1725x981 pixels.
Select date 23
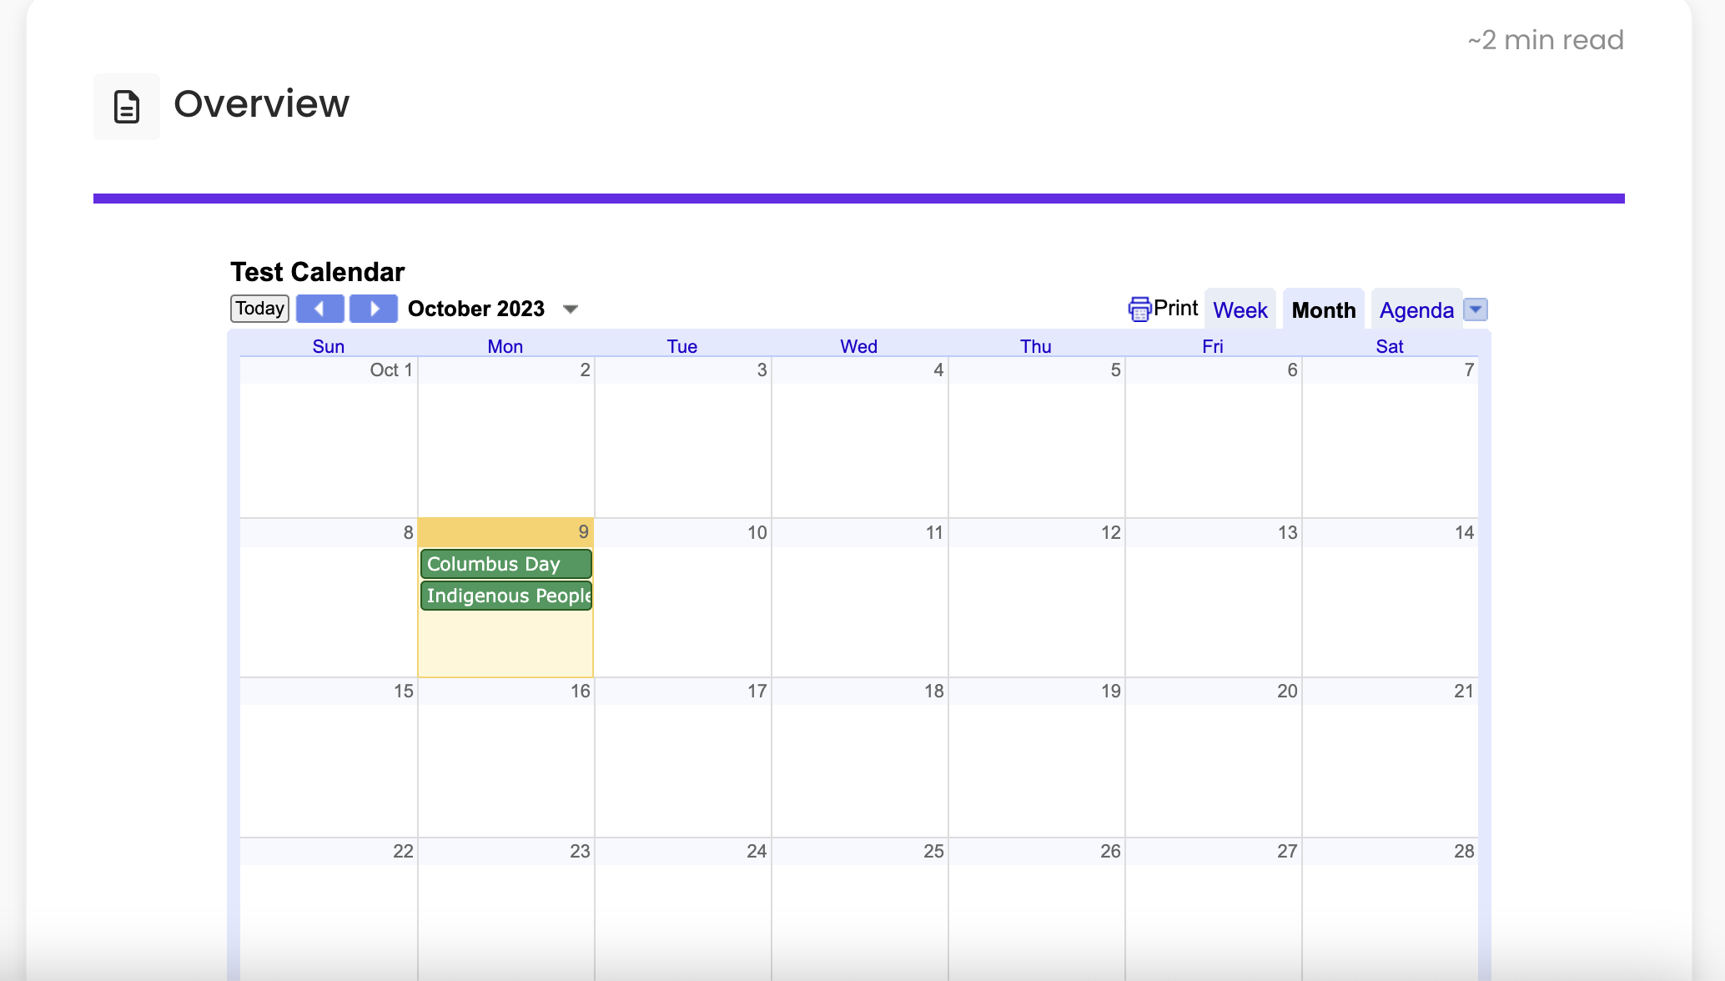coord(581,852)
